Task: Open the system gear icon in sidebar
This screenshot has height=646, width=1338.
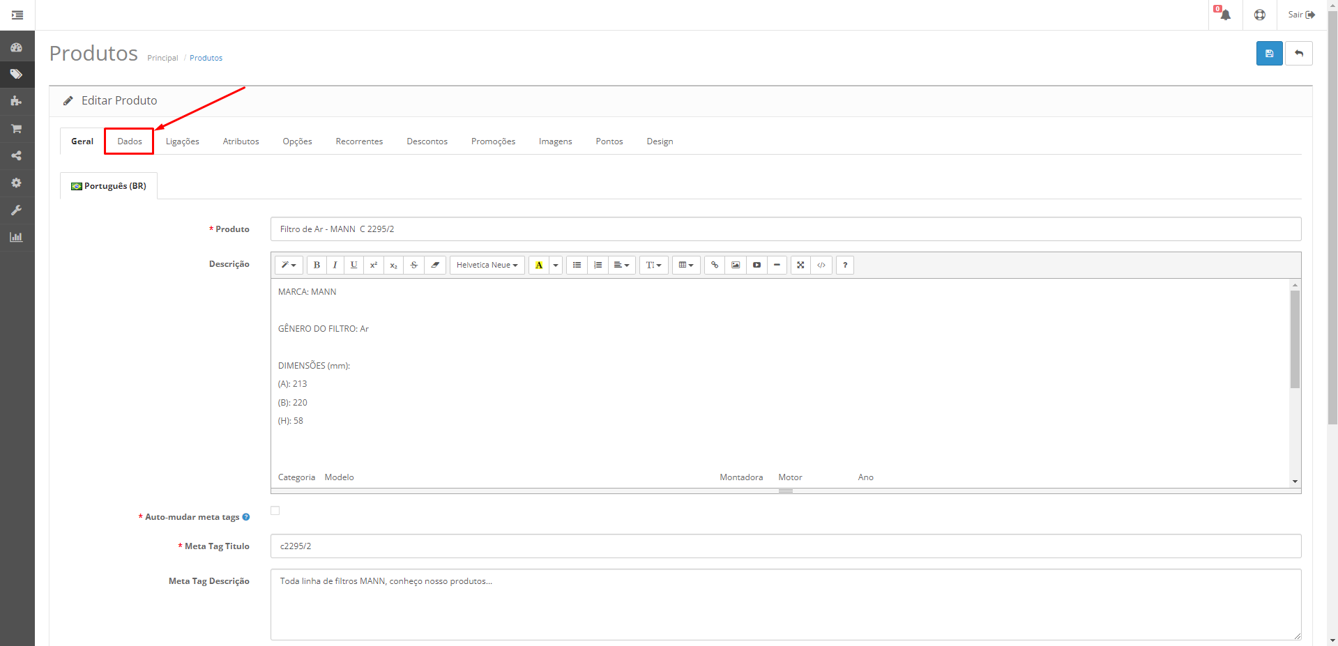Action: coord(16,183)
